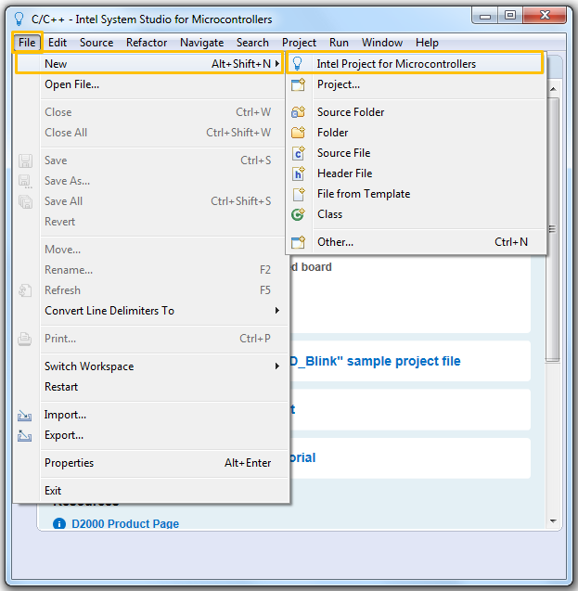578x591 pixels.
Task: Open the Search menu
Action: tap(252, 43)
